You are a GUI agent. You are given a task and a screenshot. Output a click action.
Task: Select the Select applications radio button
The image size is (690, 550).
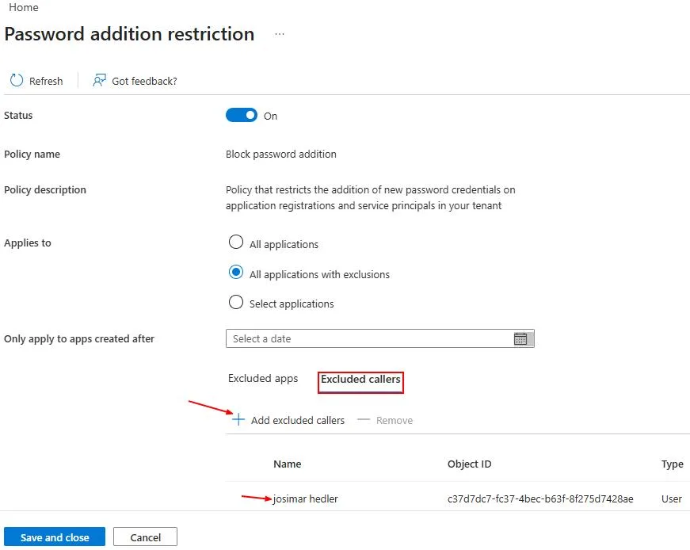point(236,302)
